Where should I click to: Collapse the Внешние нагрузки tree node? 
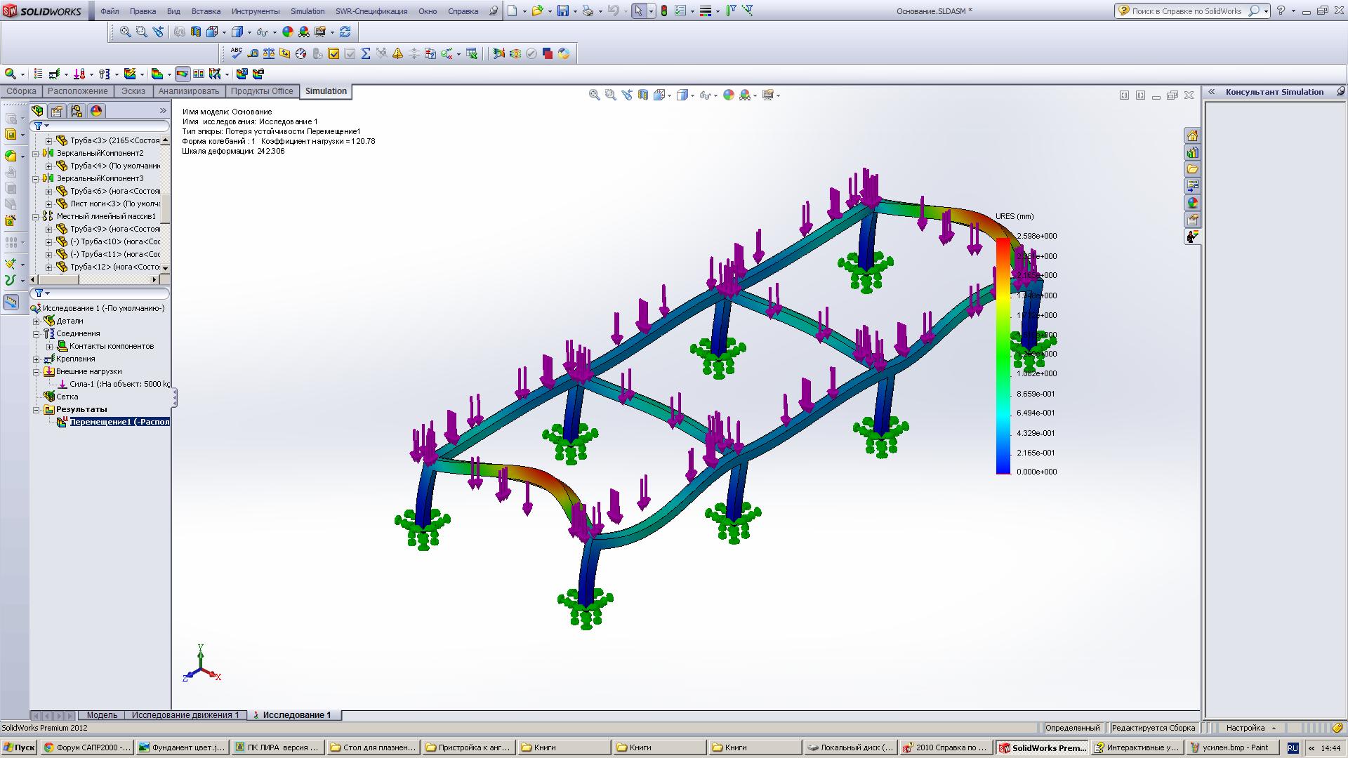click(x=37, y=371)
